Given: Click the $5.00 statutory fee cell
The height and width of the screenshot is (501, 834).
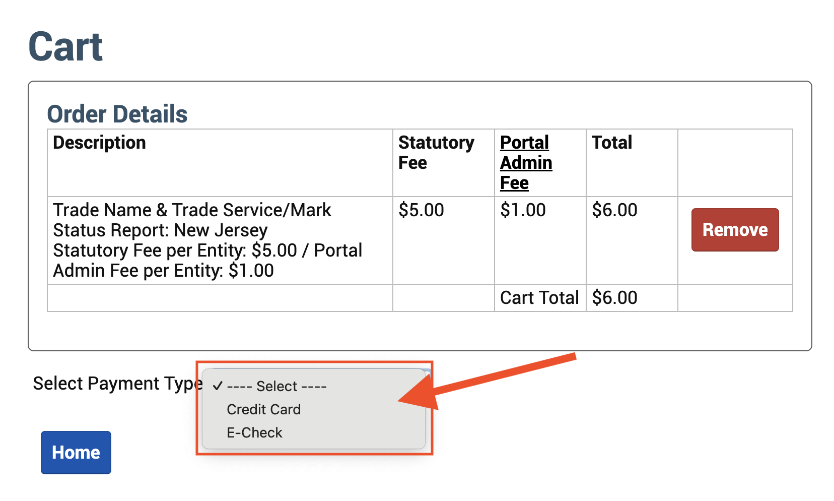Looking at the screenshot, I should click(421, 210).
